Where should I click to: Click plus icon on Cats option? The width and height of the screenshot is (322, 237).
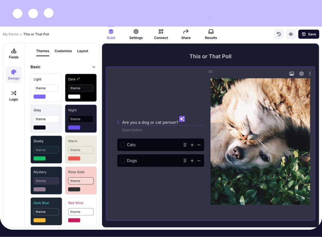(x=192, y=145)
